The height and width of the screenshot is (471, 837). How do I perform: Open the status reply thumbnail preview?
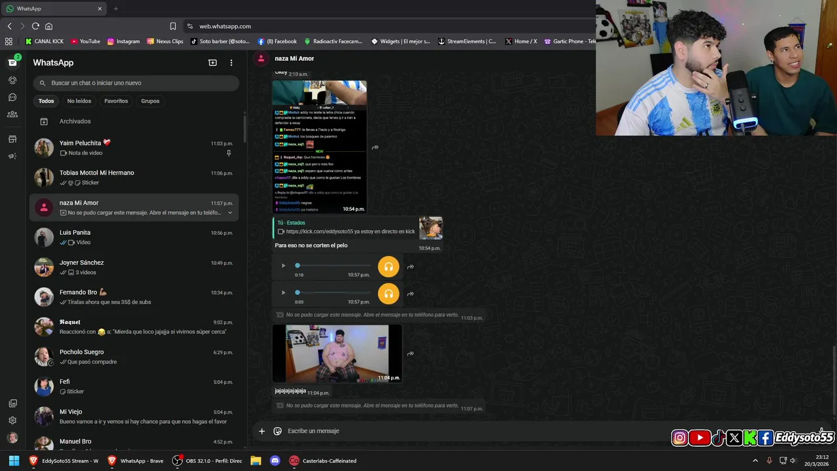pyautogui.click(x=431, y=228)
